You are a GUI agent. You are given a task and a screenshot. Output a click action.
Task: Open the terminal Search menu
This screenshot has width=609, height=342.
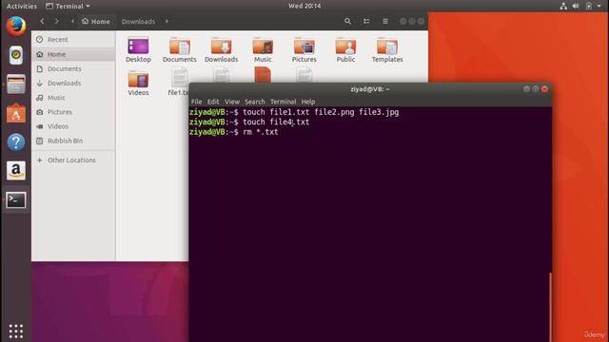[x=255, y=102]
